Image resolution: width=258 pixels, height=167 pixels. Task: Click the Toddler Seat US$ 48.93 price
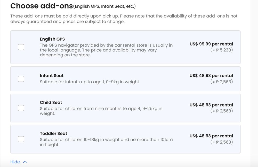point(211,136)
